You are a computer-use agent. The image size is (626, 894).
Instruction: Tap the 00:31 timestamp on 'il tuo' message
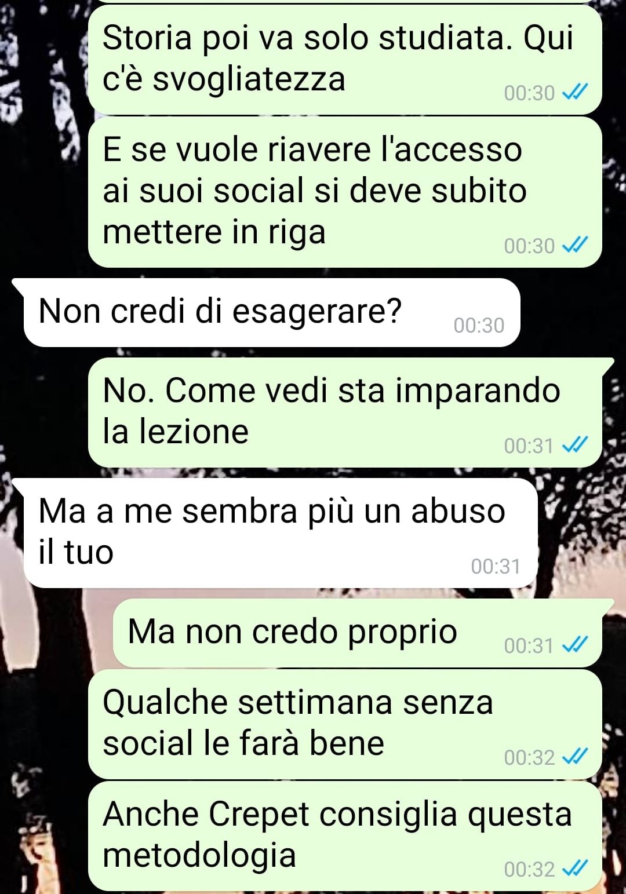[x=496, y=566]
